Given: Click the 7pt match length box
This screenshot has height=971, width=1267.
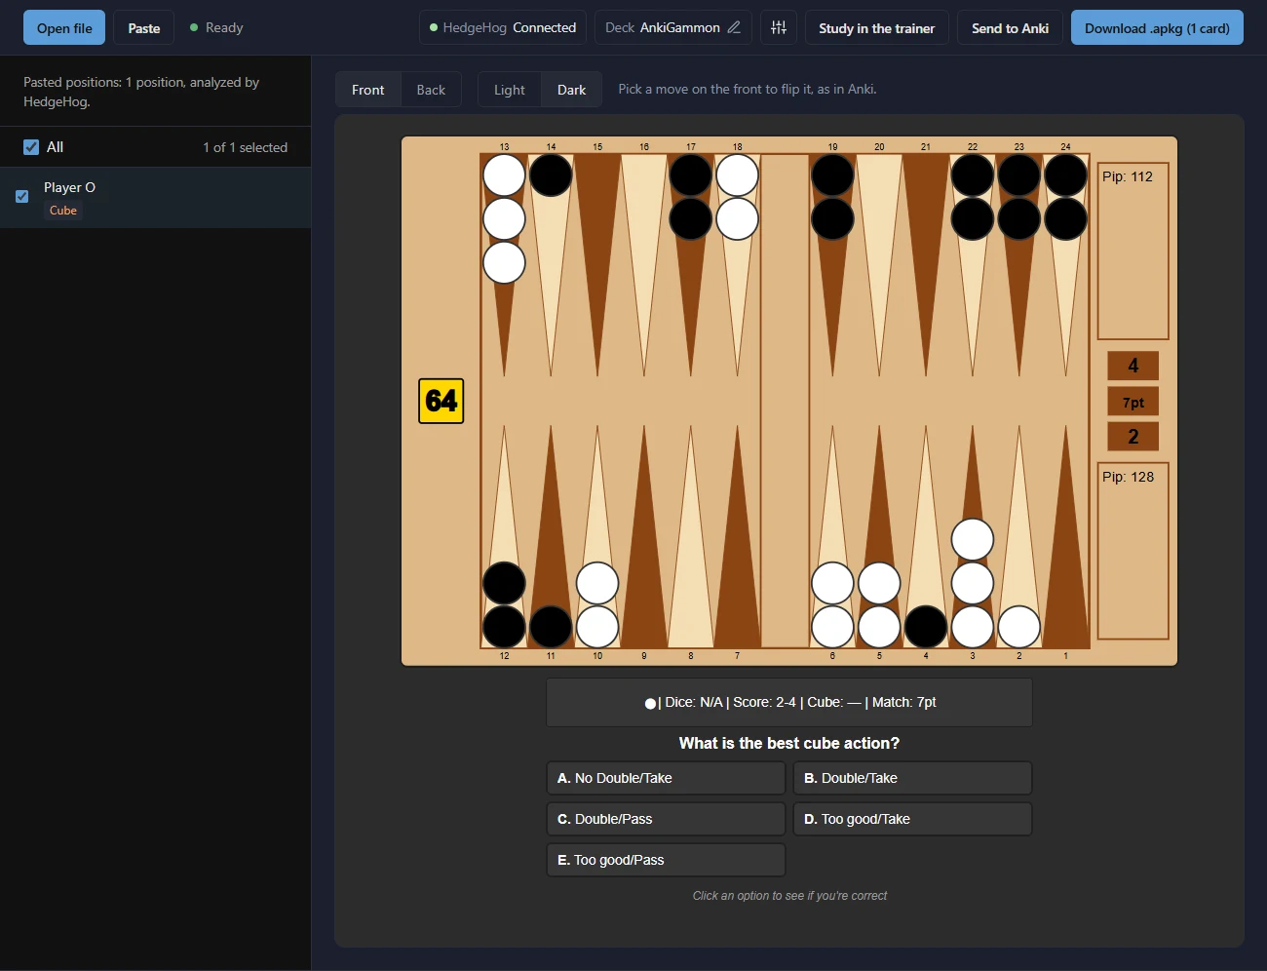Looking at the screenshot, I should 1133,402.
